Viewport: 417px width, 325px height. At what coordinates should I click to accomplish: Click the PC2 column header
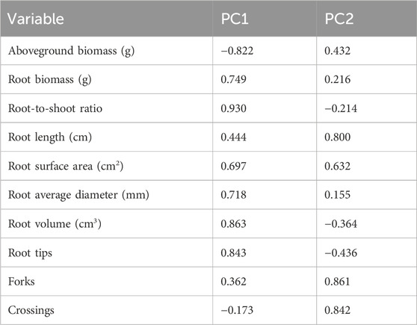[339, 19]
